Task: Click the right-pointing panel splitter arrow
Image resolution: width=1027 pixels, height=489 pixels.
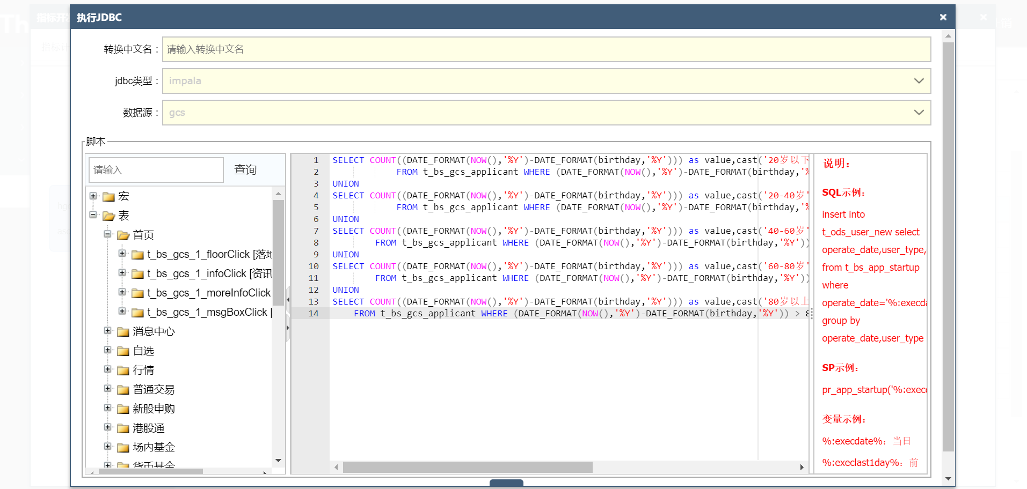Action: pyautogui.click(x=288, y=328)
